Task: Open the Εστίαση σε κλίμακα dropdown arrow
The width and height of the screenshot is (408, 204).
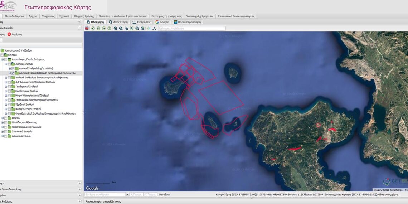Action: point(127,194)
